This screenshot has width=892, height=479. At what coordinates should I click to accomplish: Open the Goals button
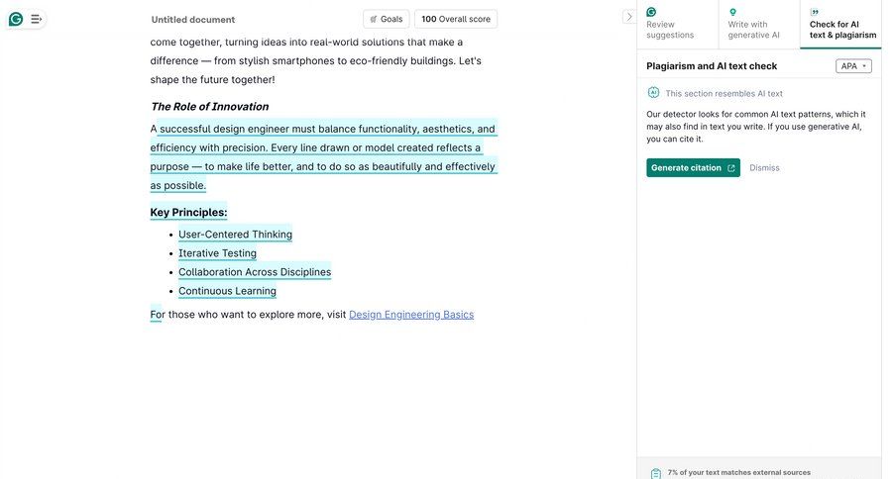pyautogui.click(x=387, y=19)
